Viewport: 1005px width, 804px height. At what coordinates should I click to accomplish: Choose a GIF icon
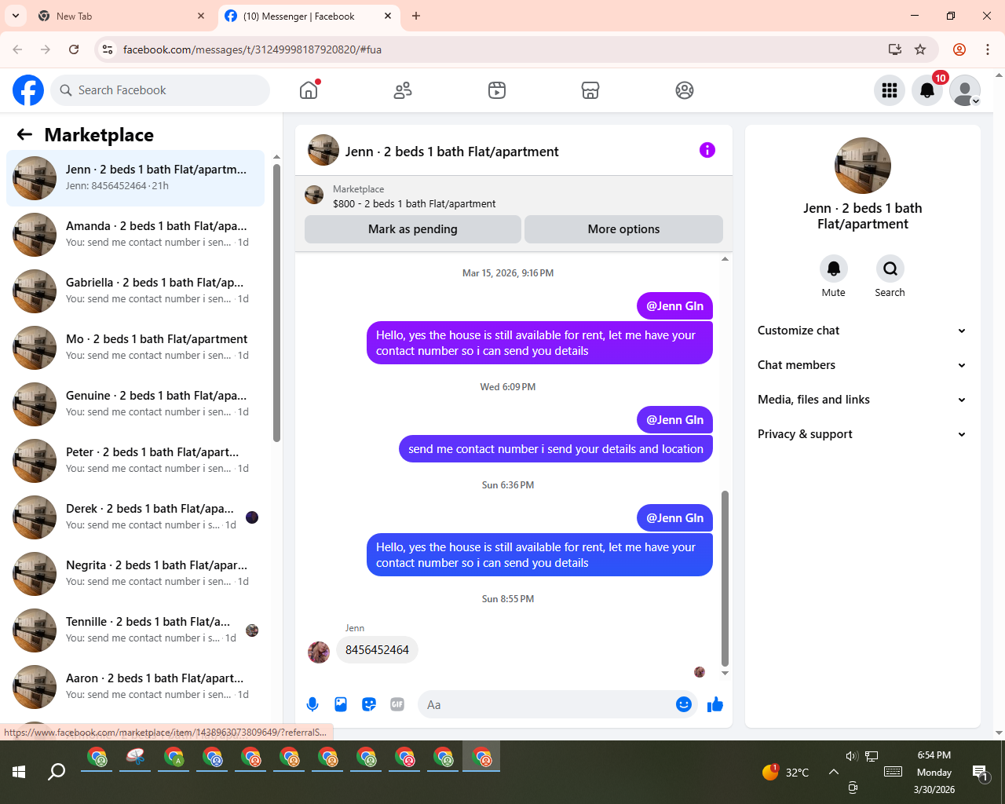pos(397,704)
